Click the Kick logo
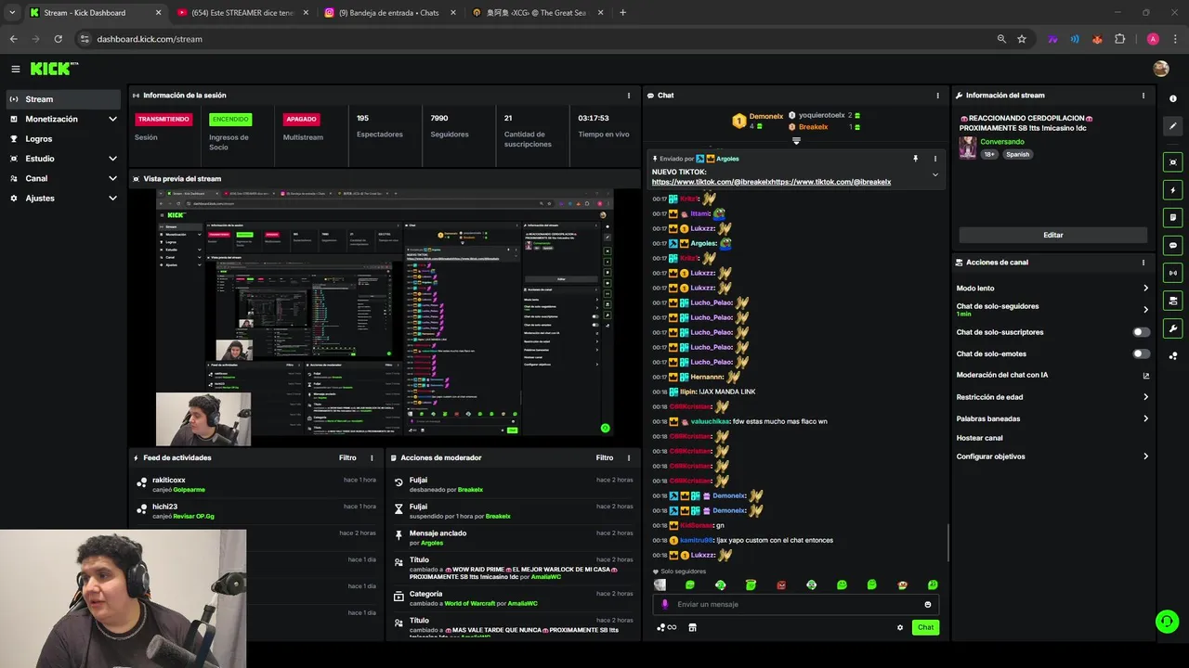 point(54,69)
